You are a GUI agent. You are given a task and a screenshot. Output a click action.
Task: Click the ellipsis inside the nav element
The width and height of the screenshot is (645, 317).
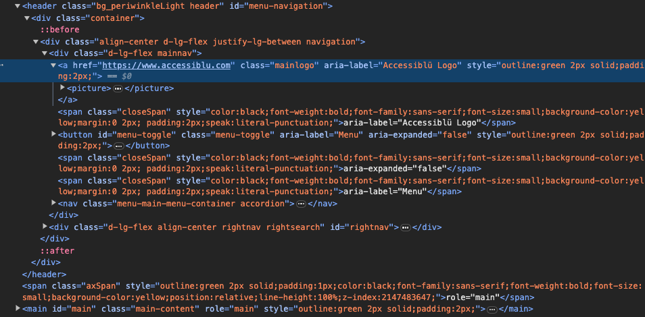point(302,203)
